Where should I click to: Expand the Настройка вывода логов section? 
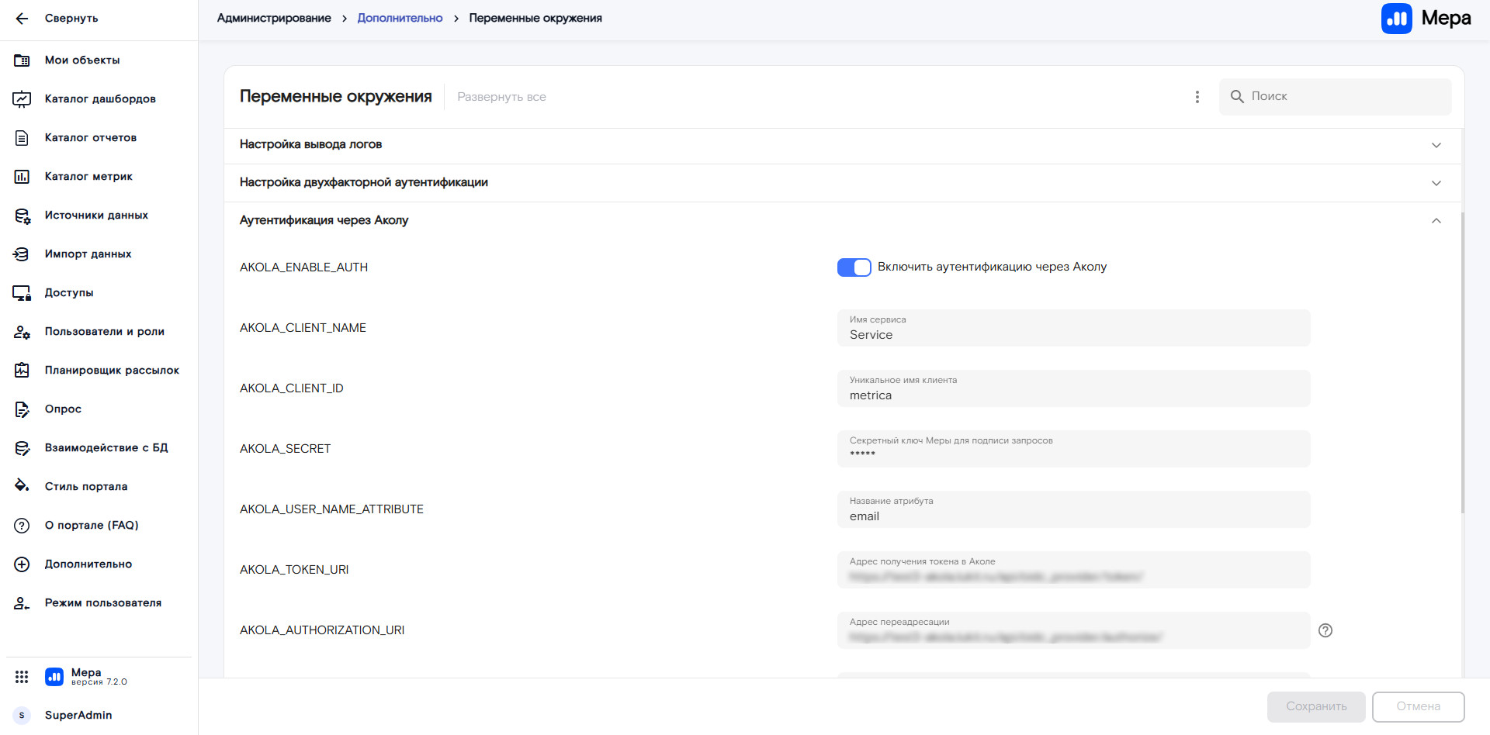click(x=1436, y=145)
